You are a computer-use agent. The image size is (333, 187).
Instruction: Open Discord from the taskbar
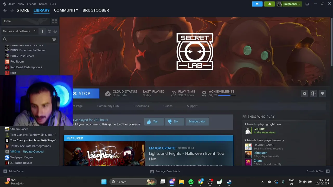pyautogui.click(x=172, y=182)
